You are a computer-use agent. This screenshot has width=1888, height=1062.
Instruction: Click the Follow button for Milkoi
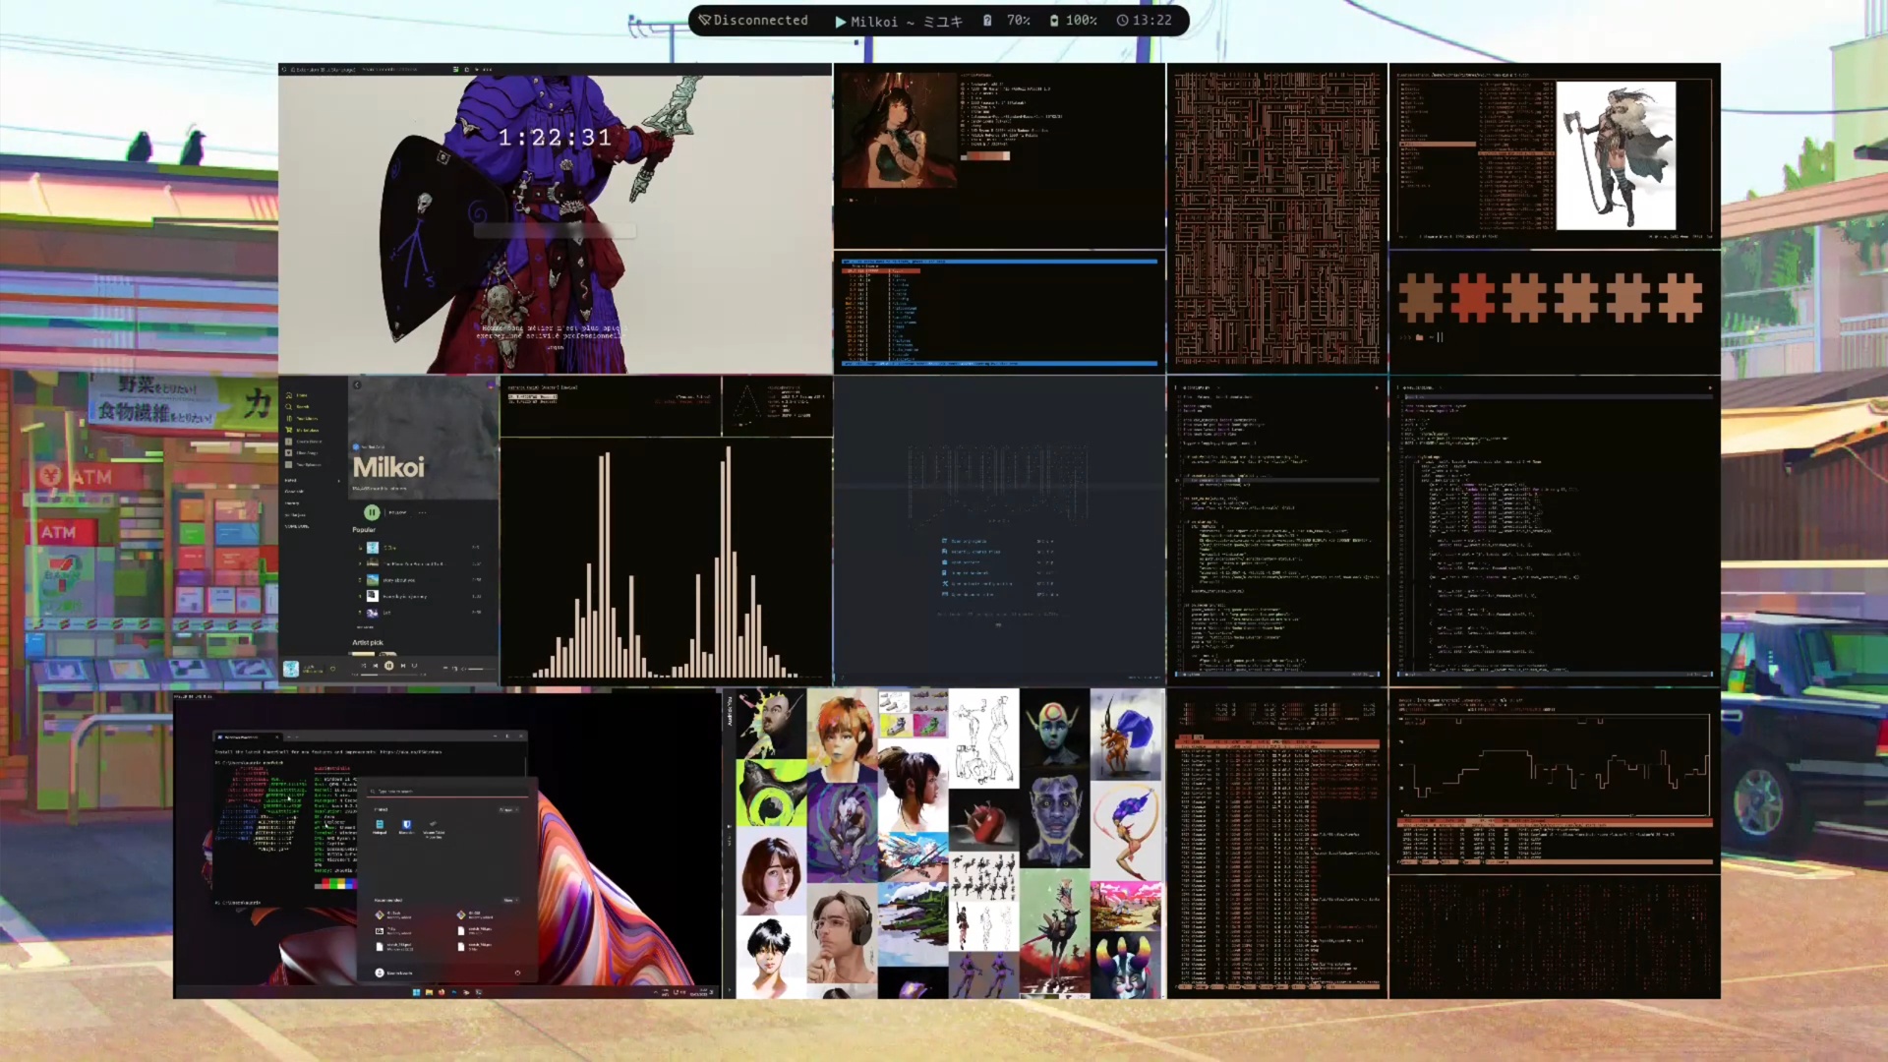point(398,512)
